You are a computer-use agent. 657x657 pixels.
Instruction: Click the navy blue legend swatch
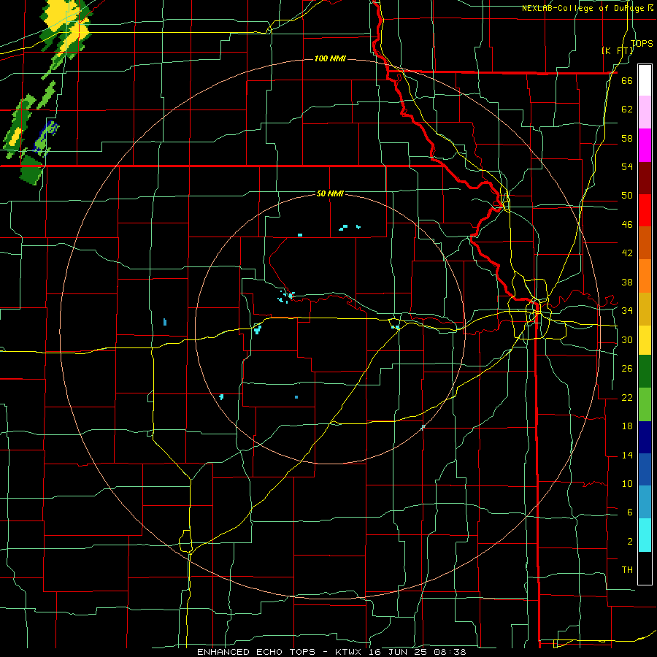point(645,437)
